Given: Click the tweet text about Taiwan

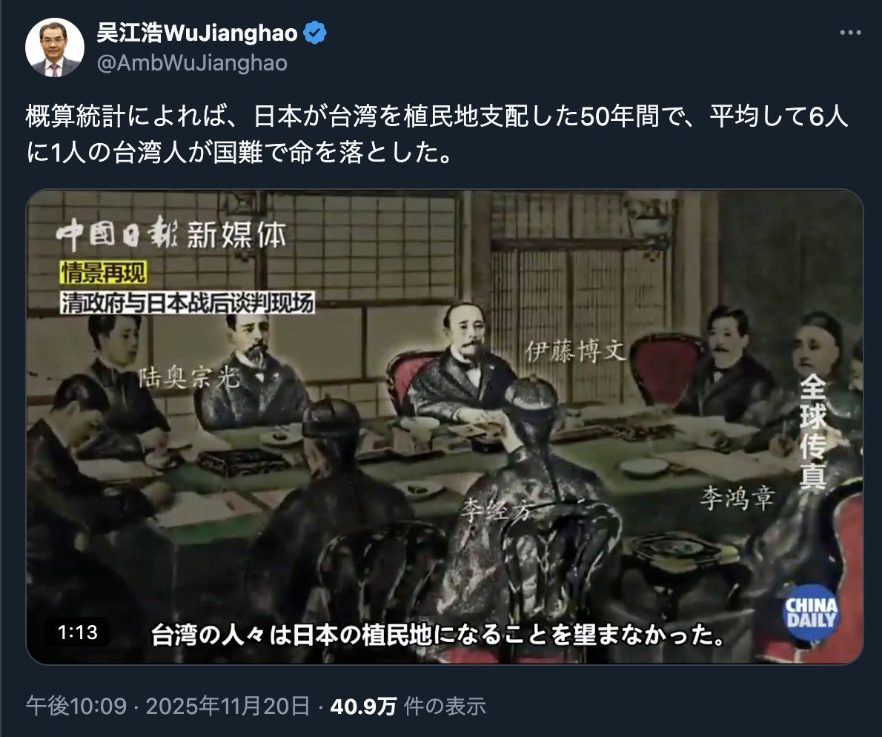Looking at the screenshot, I should [x=437, y=134].
